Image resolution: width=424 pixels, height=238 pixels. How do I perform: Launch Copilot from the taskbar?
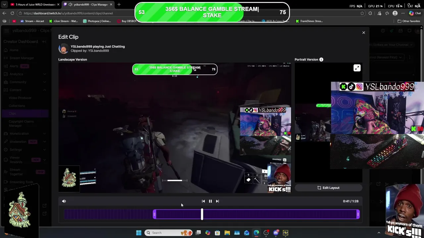tap(208, 233)
